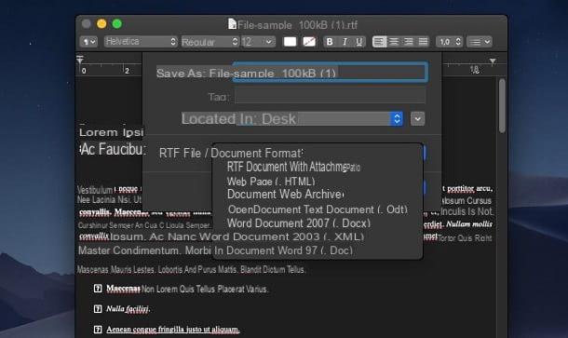The height and width of the screenshot is (338, 568).
Task: Select Web Page (.HTML) format
Action: pyautogui.click(x=271, y=182)
